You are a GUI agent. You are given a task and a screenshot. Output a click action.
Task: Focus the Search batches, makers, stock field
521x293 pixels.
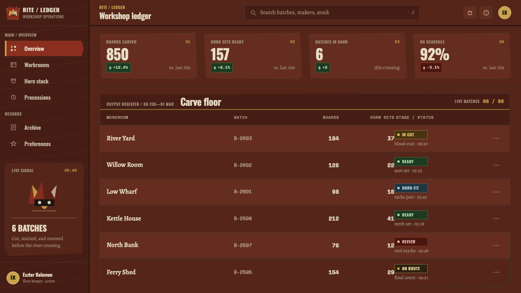(x=332, y=13)
